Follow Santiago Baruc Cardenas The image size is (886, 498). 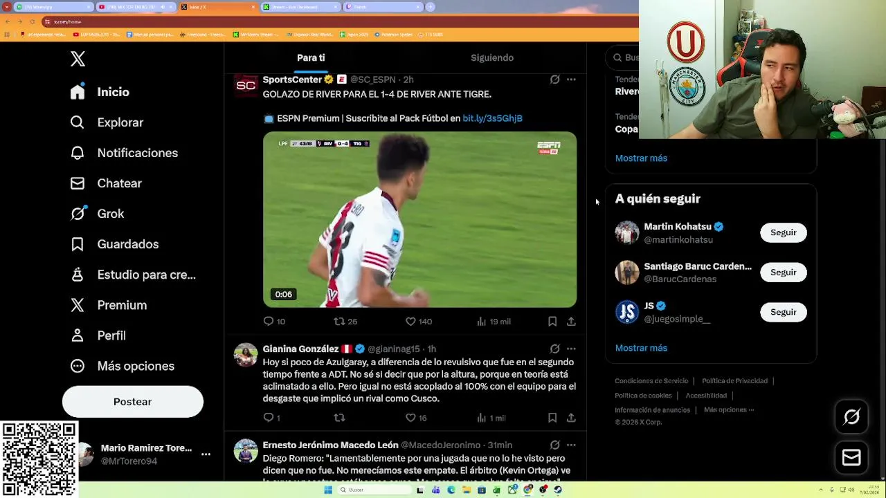point(784,273)
